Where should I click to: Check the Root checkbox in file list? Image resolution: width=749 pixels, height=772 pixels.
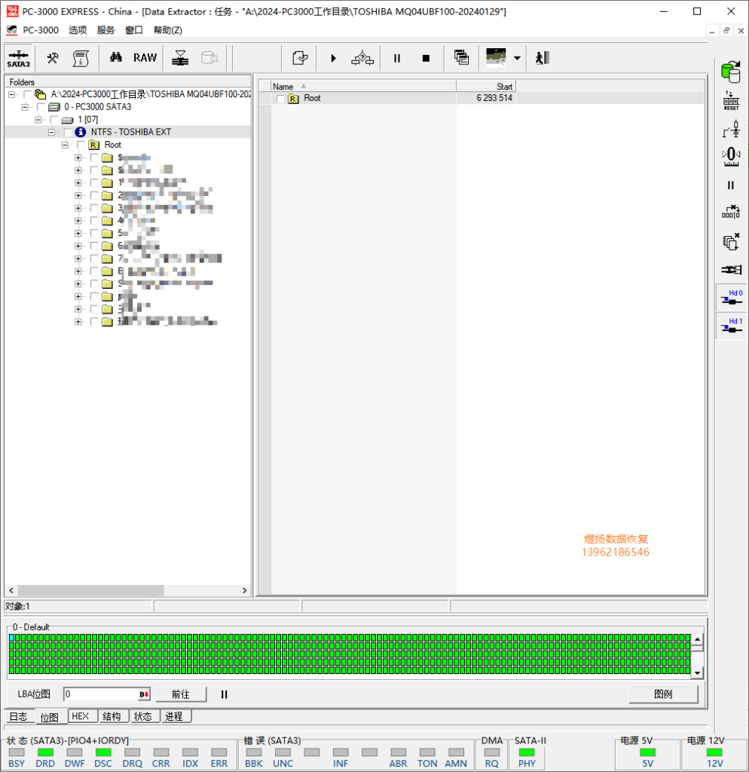[x=280, y=99]
